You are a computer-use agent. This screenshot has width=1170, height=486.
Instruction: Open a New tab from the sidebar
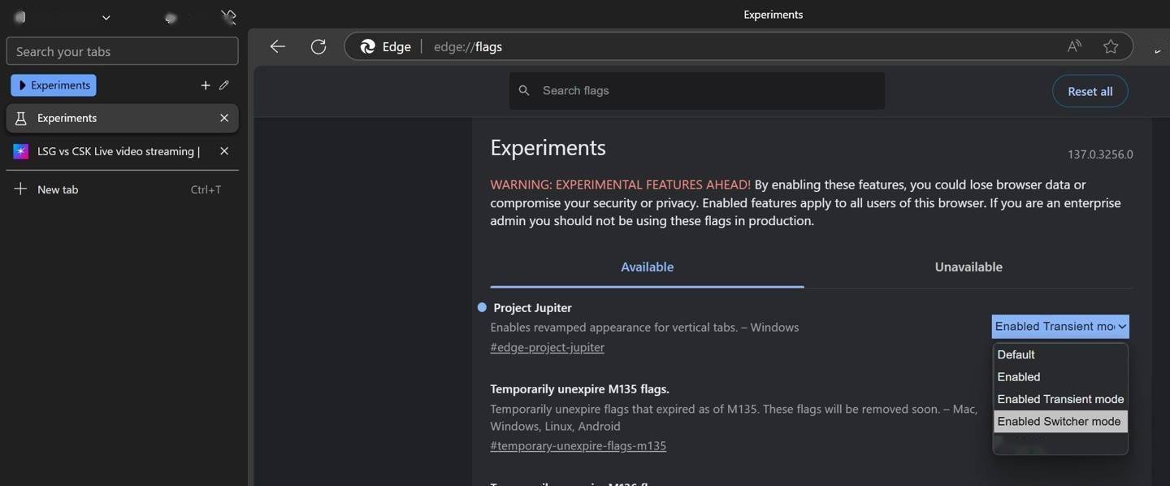122,189
